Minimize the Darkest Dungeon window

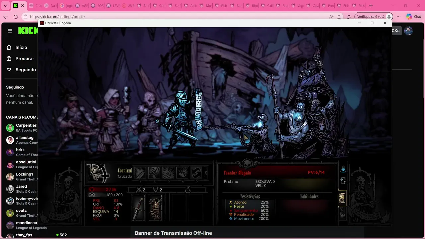click(x=359, y=23)
